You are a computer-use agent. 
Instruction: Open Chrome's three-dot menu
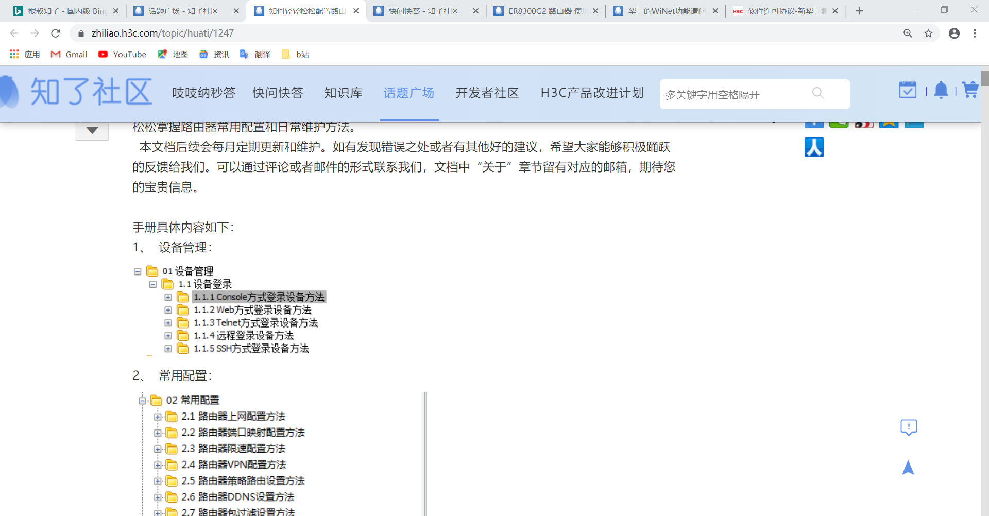[x=975, y=33]
